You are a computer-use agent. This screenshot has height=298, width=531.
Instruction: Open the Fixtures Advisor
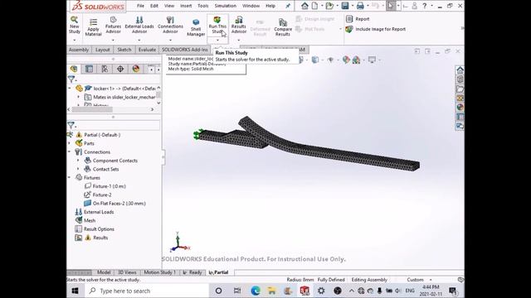tap(113, 25)
